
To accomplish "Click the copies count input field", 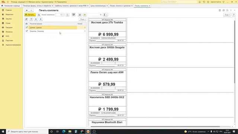I will (x=59, y=15).
